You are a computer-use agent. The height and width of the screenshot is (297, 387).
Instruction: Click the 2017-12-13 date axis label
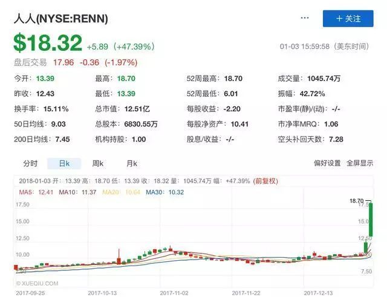click(x=318, y=293)
